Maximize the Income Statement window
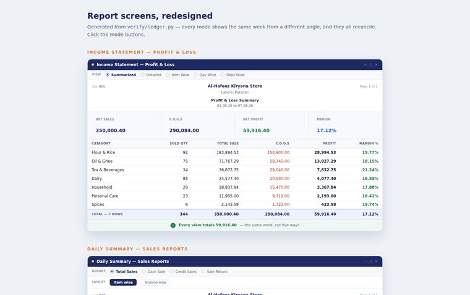470x295 pixels. (371, 64)
